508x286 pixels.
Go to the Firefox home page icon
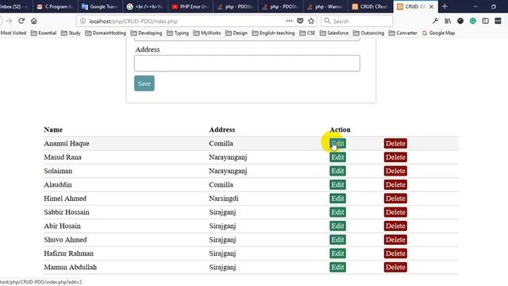pos(33,21)
